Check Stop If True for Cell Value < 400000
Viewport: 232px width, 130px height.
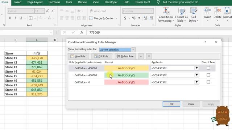click(x=208, y=68)
